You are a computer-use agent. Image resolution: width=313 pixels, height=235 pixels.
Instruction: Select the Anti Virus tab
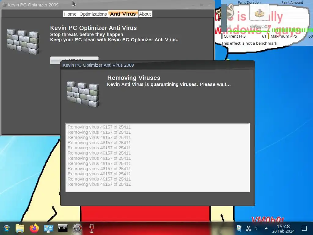coord(123,14)
